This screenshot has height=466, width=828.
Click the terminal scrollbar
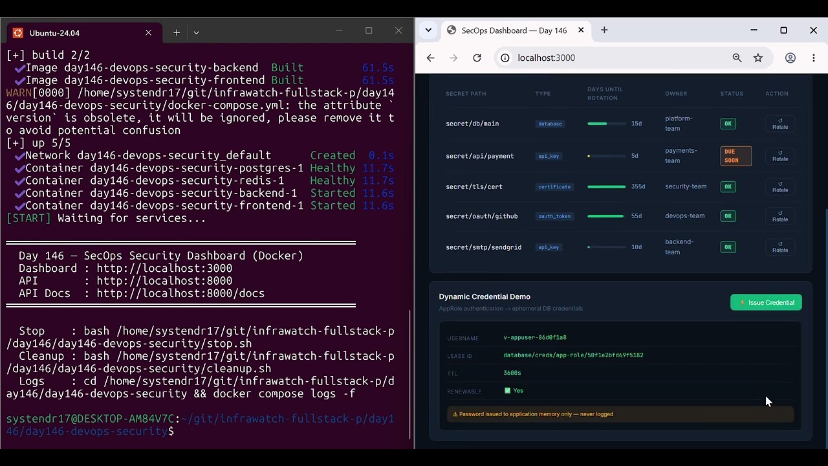(411, 375)
